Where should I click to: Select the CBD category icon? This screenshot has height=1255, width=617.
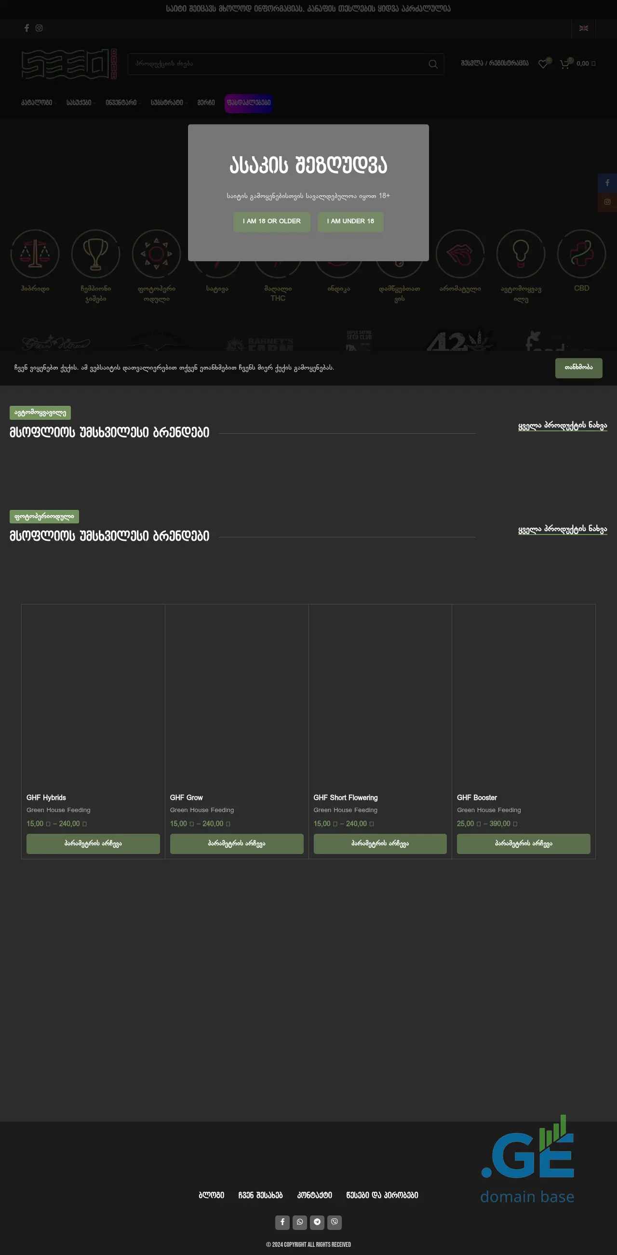tap(581, 254)
